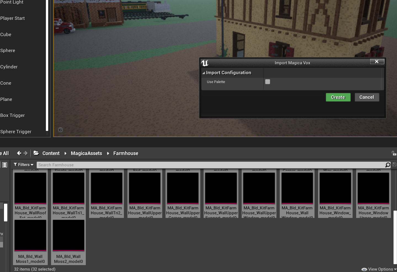The height and width of the screenshot is (272, 397).
Task: Click the search magnifier in the search field
Action: (388, 165)
